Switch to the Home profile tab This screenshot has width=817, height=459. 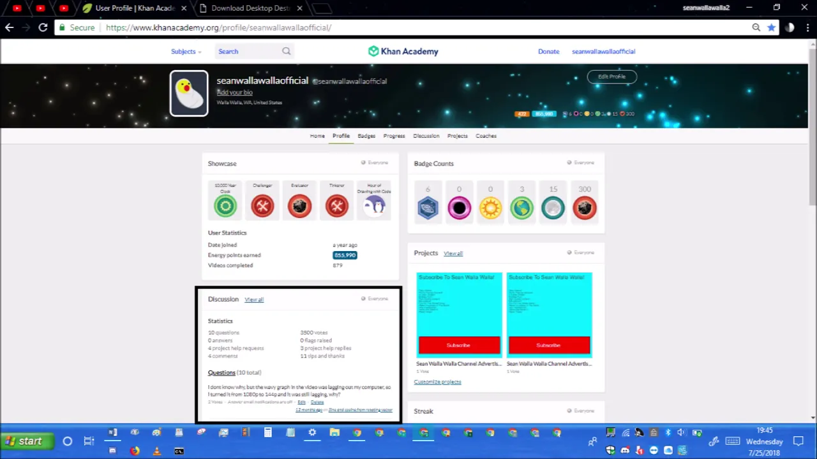click(x=317, y=136)
